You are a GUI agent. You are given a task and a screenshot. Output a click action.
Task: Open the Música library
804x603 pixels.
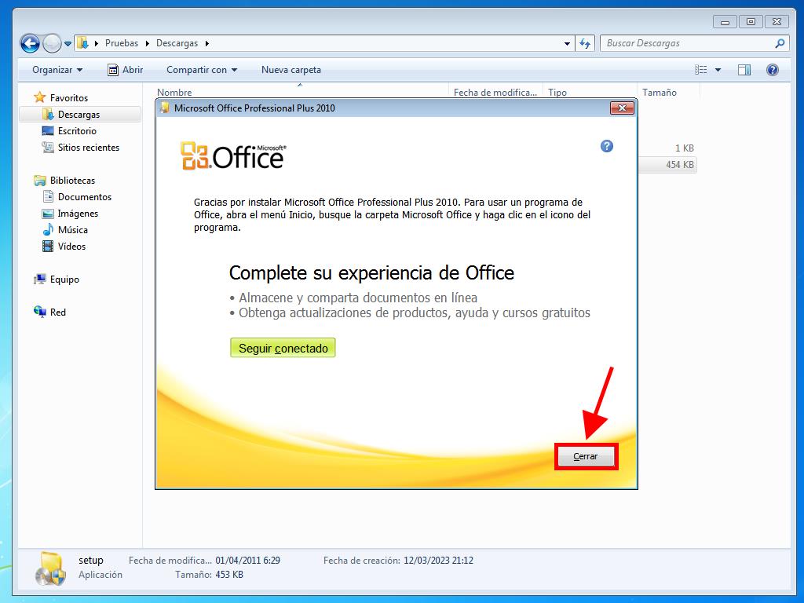point(72,230)
